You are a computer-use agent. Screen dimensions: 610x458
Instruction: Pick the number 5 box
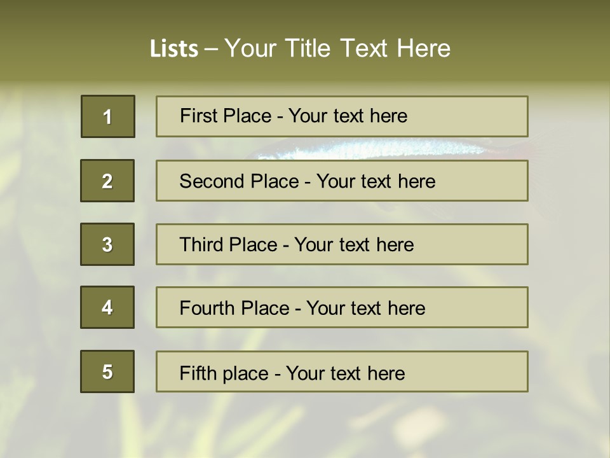[107, 371]
